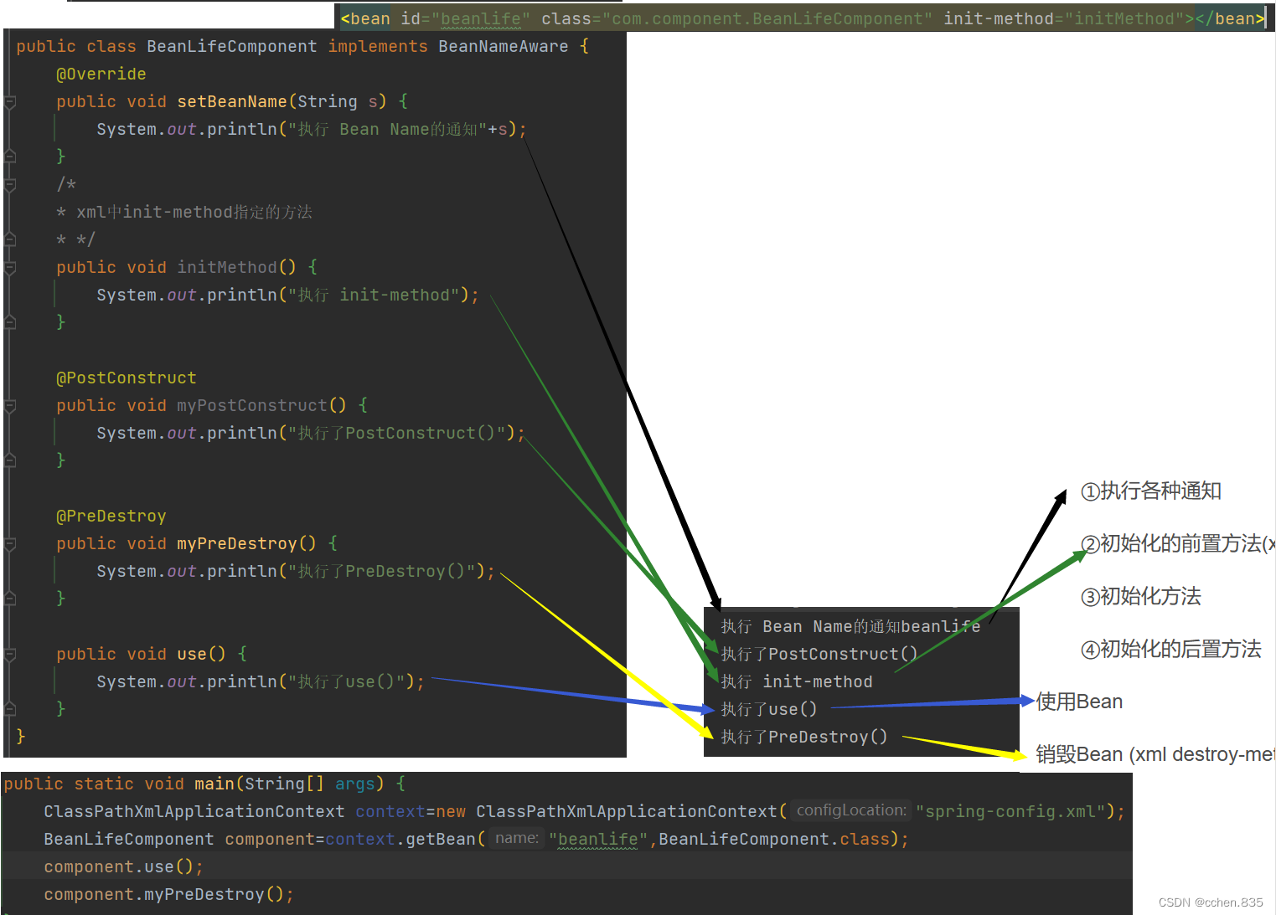Click fold end marker closing initMethod
Screen dimensions: 1276x915
(10, 322)
